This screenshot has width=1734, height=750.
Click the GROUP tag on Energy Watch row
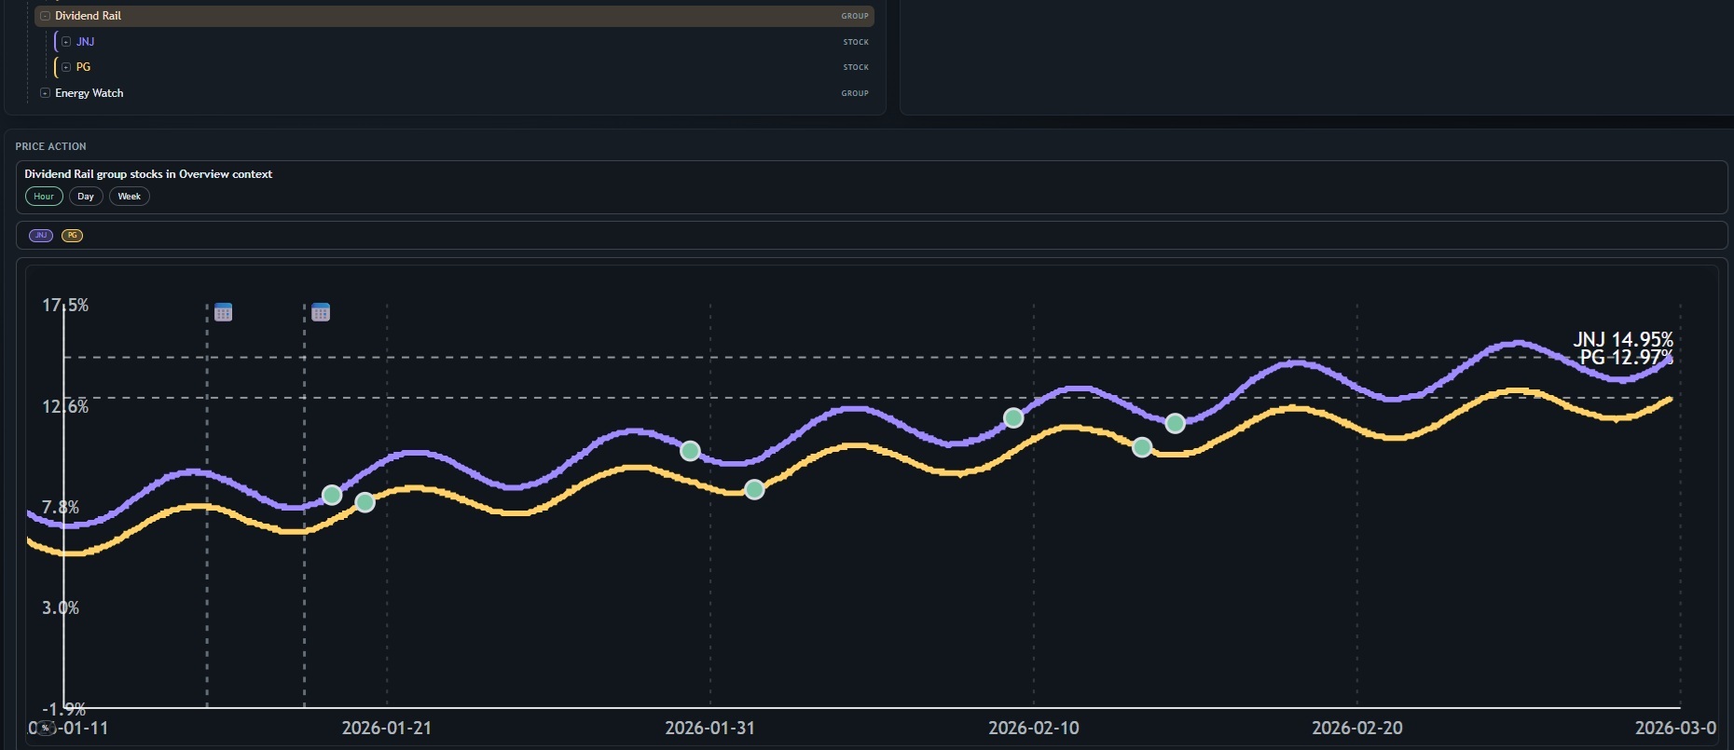click(855, 93)
